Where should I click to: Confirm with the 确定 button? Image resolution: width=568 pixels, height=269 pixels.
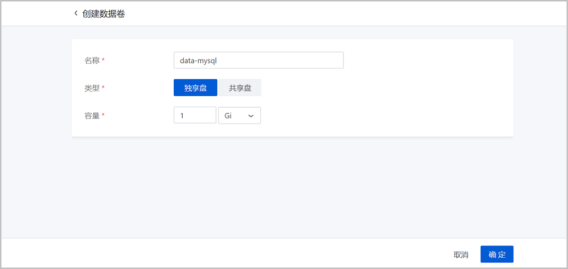[497, 254]
